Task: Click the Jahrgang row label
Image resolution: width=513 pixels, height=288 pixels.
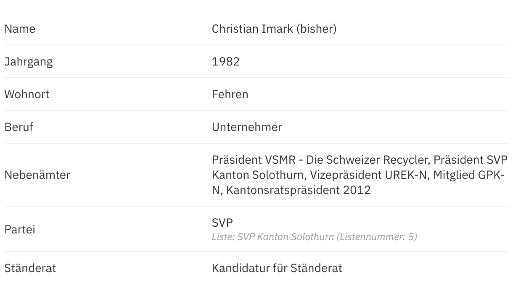Action: (x=29, y=62)
